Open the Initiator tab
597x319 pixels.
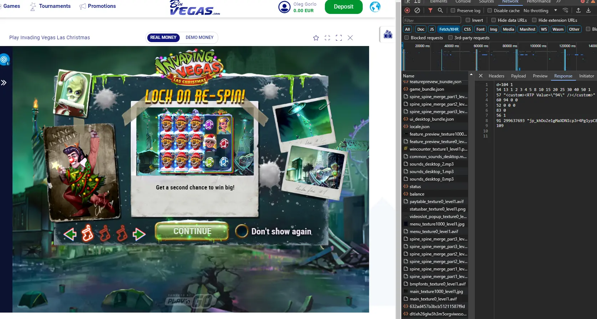586,76
